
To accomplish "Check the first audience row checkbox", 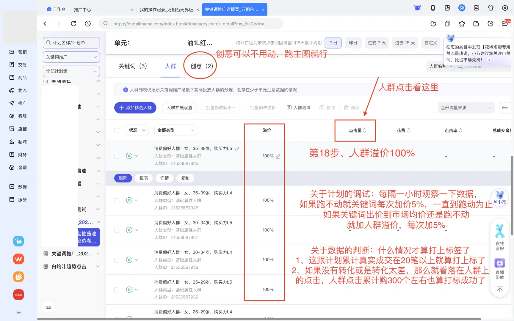I will pyautogui.click(x=117, y=156).
